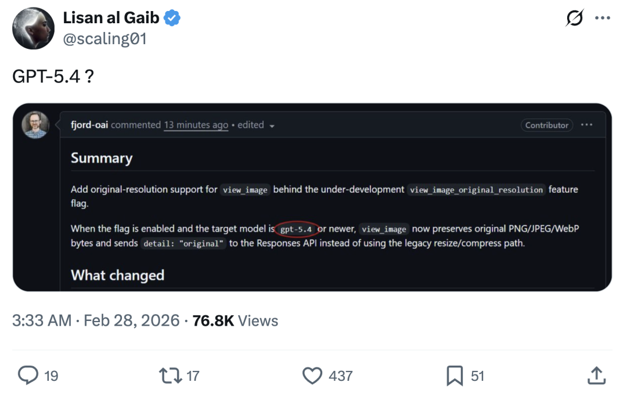Click the blue verified badge
The height and width of the screenshot is (393, 627).
(x=172, y=18)
